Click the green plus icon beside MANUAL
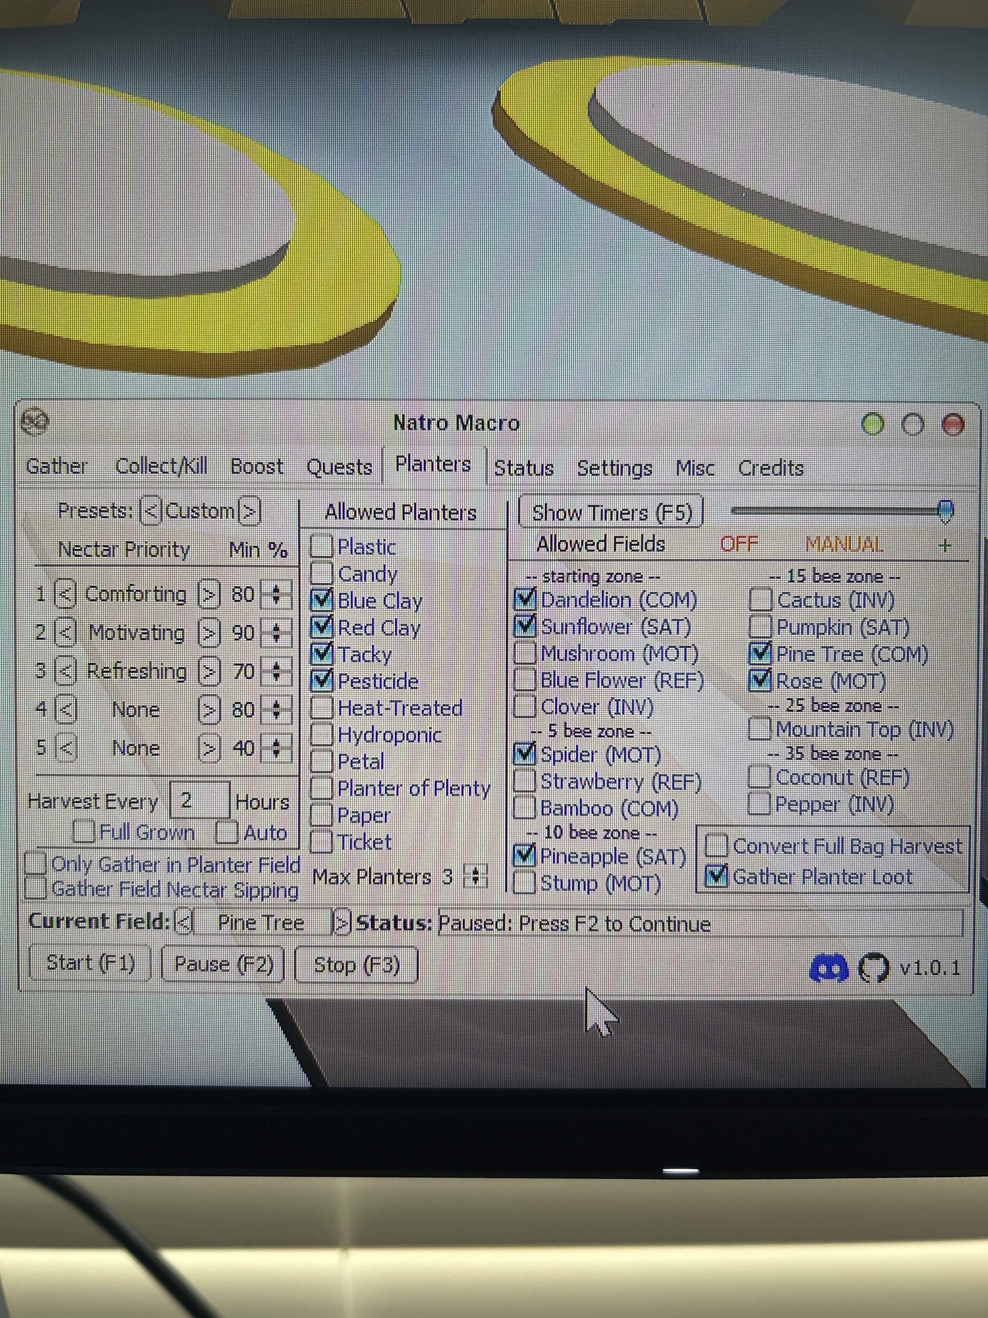Viewport: 988px width, 1318px height. pos(945,545)
